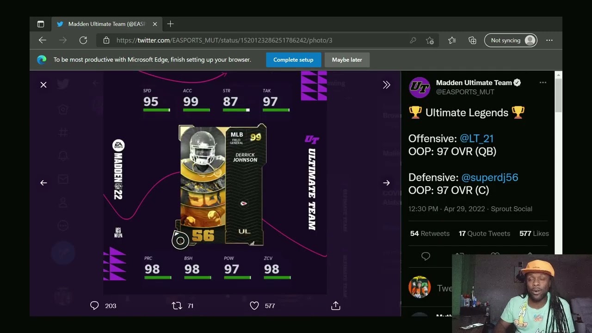Open the Madden Ultimate Team profile avatar
This screenshot has height=333, width=592.
[419, 87]
